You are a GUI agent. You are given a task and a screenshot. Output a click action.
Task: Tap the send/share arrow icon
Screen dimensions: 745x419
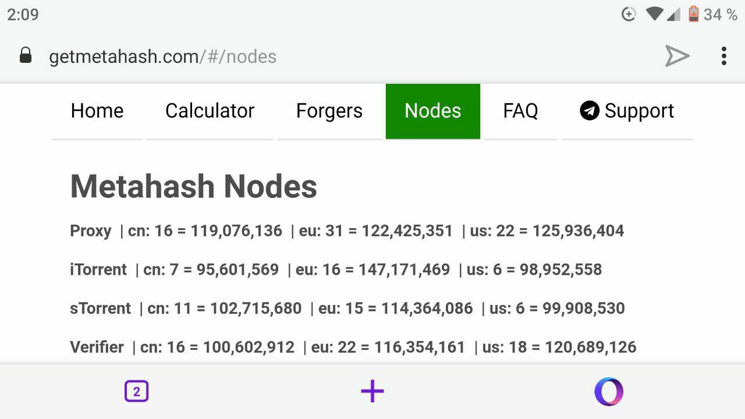click(677, 56)
